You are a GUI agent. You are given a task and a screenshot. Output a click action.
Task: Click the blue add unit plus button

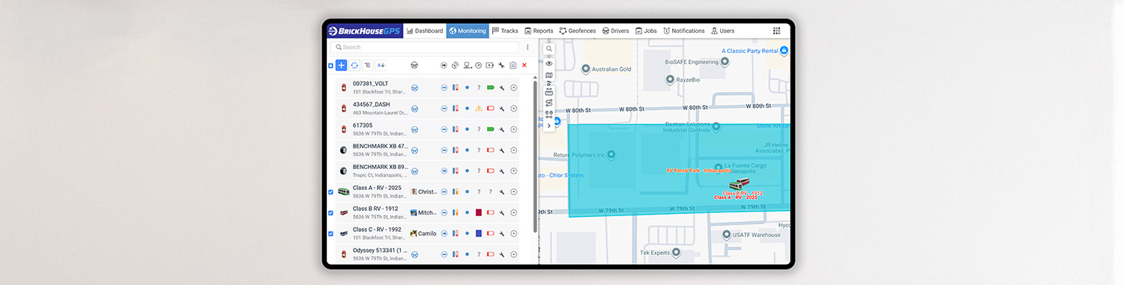(341, 66)
